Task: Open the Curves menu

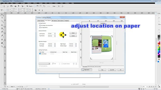Action: [51, 3]
